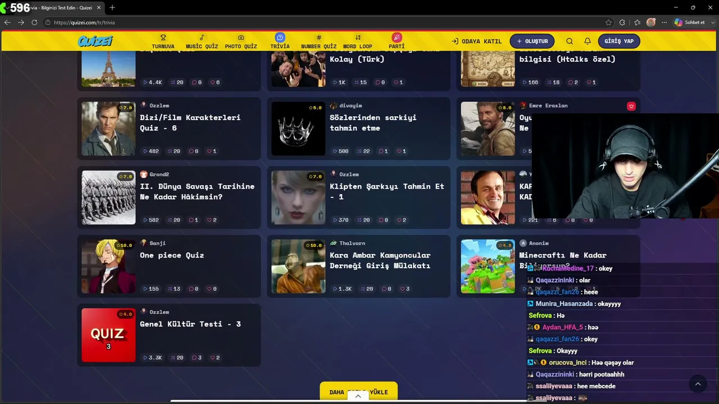Open Kara Ambar Kamyoncular Derneği quiz

pyautogui.click(x=380, y=260)
